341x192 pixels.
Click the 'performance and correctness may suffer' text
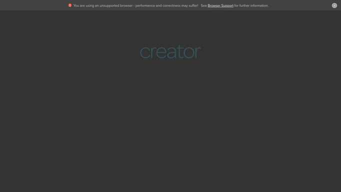[x=167, y=5]
